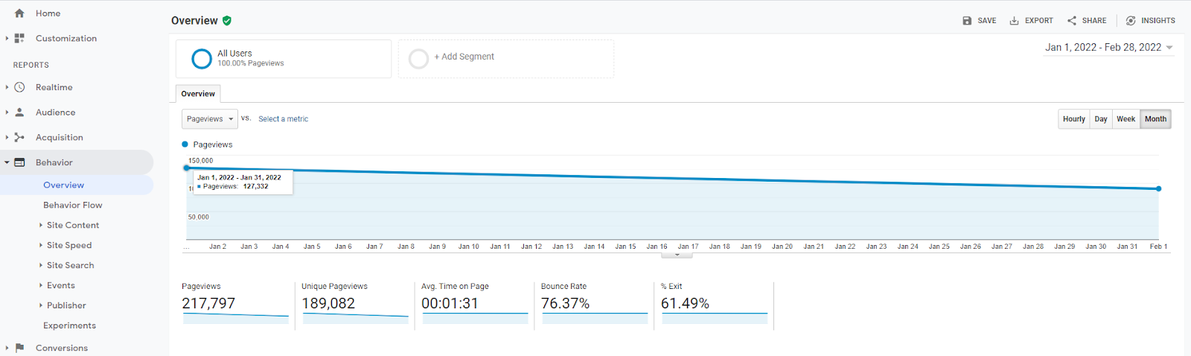This screenshot has height=356, width=1191.
Task: Switch the graph to Hourly view
Action: 1074,119
